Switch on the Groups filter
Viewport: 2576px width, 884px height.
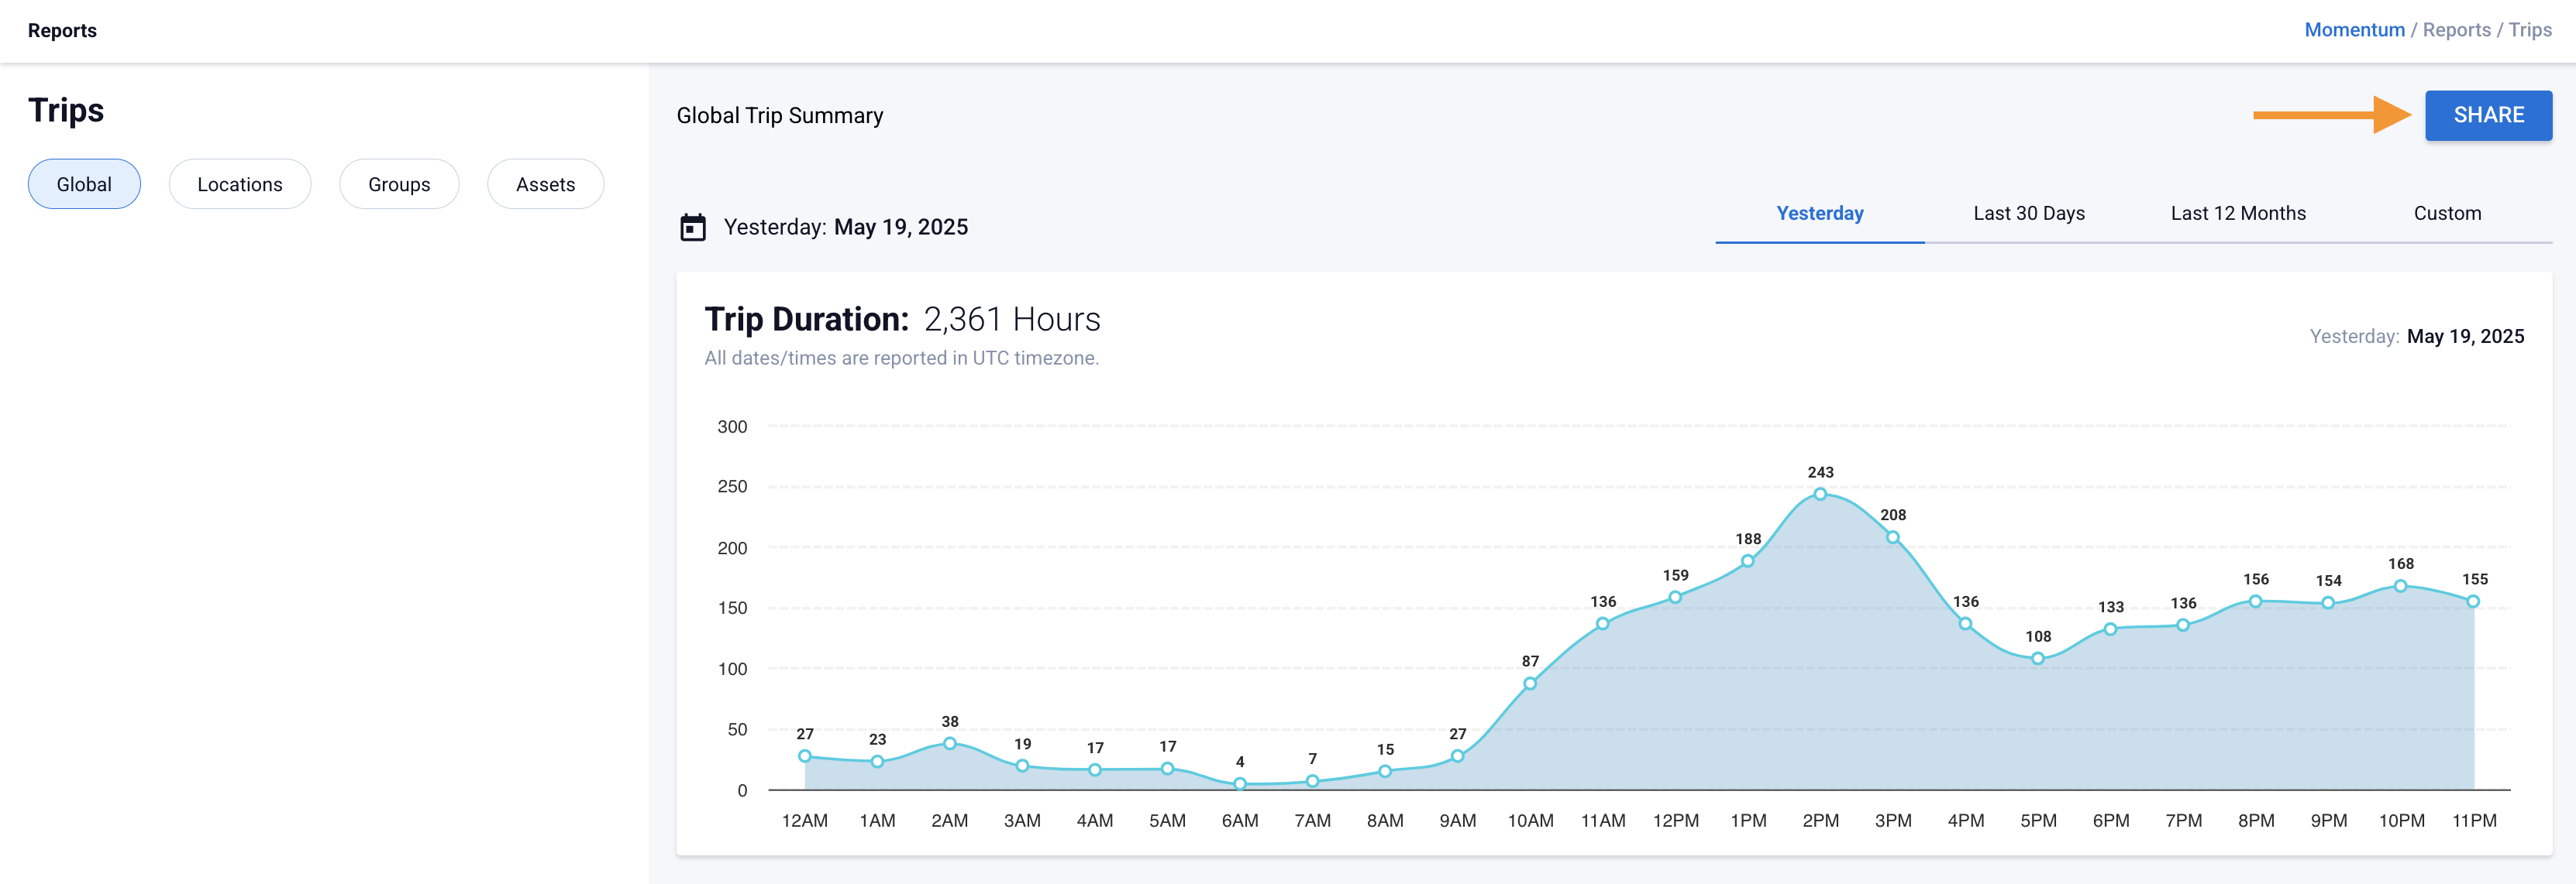coord(399,183)
